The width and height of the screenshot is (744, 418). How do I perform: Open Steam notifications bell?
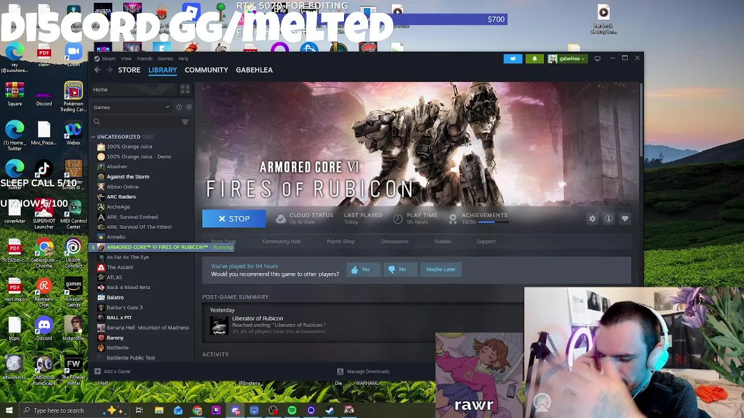pos(534,59)
